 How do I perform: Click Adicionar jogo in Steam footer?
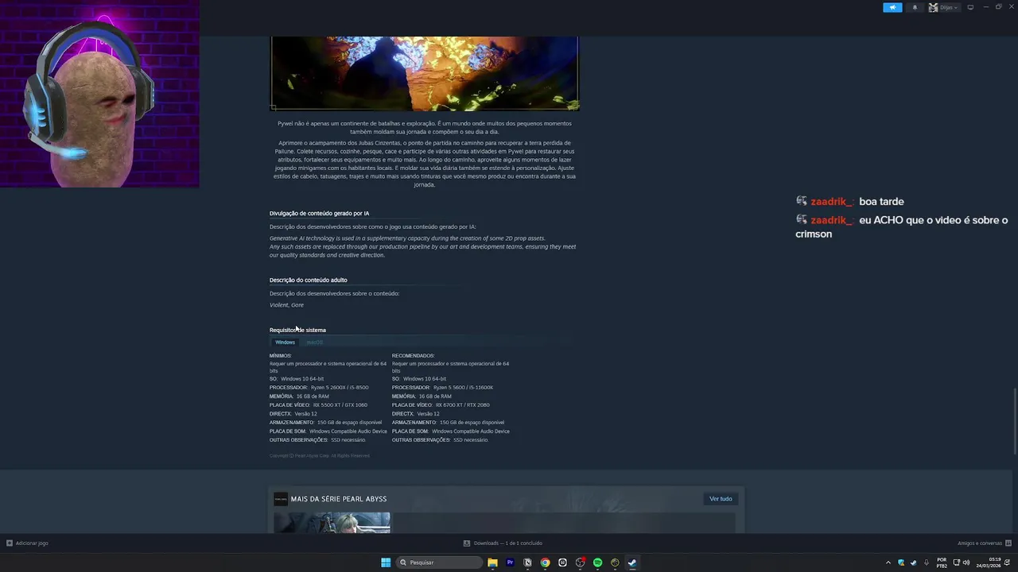tap(27, 543)
